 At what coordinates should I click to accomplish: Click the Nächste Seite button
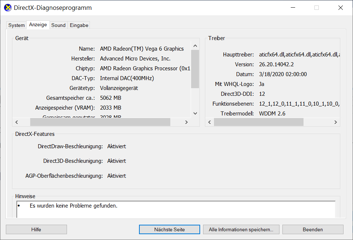coord(169,229)
